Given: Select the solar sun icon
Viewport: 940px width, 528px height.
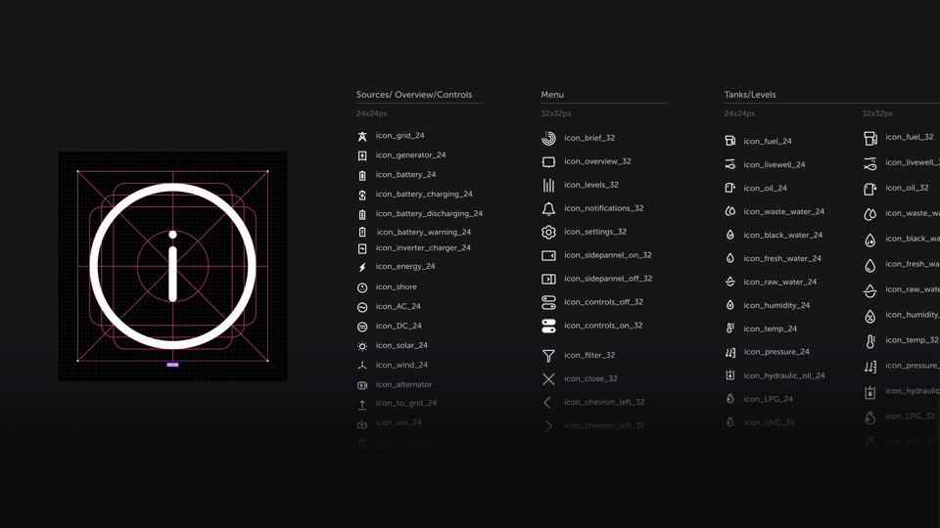Looking at the screenshot, I should pos(362,346).
